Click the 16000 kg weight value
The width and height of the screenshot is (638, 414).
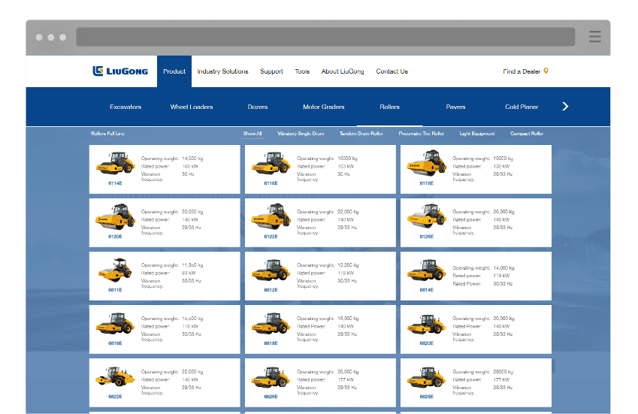(347, 159)
